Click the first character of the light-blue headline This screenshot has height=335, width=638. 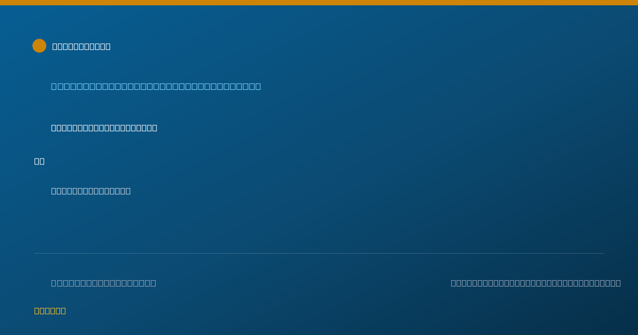tap(54, 86)
